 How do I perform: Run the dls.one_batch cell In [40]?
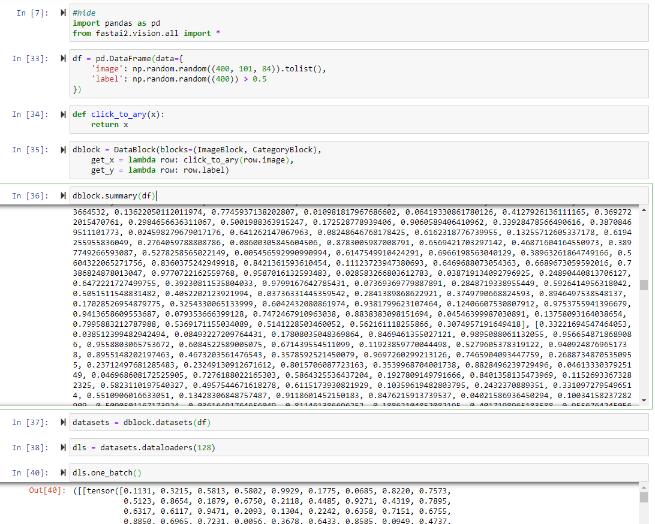click(62, 473)
